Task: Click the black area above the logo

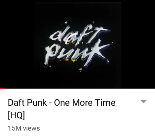Action: [77, 11]
